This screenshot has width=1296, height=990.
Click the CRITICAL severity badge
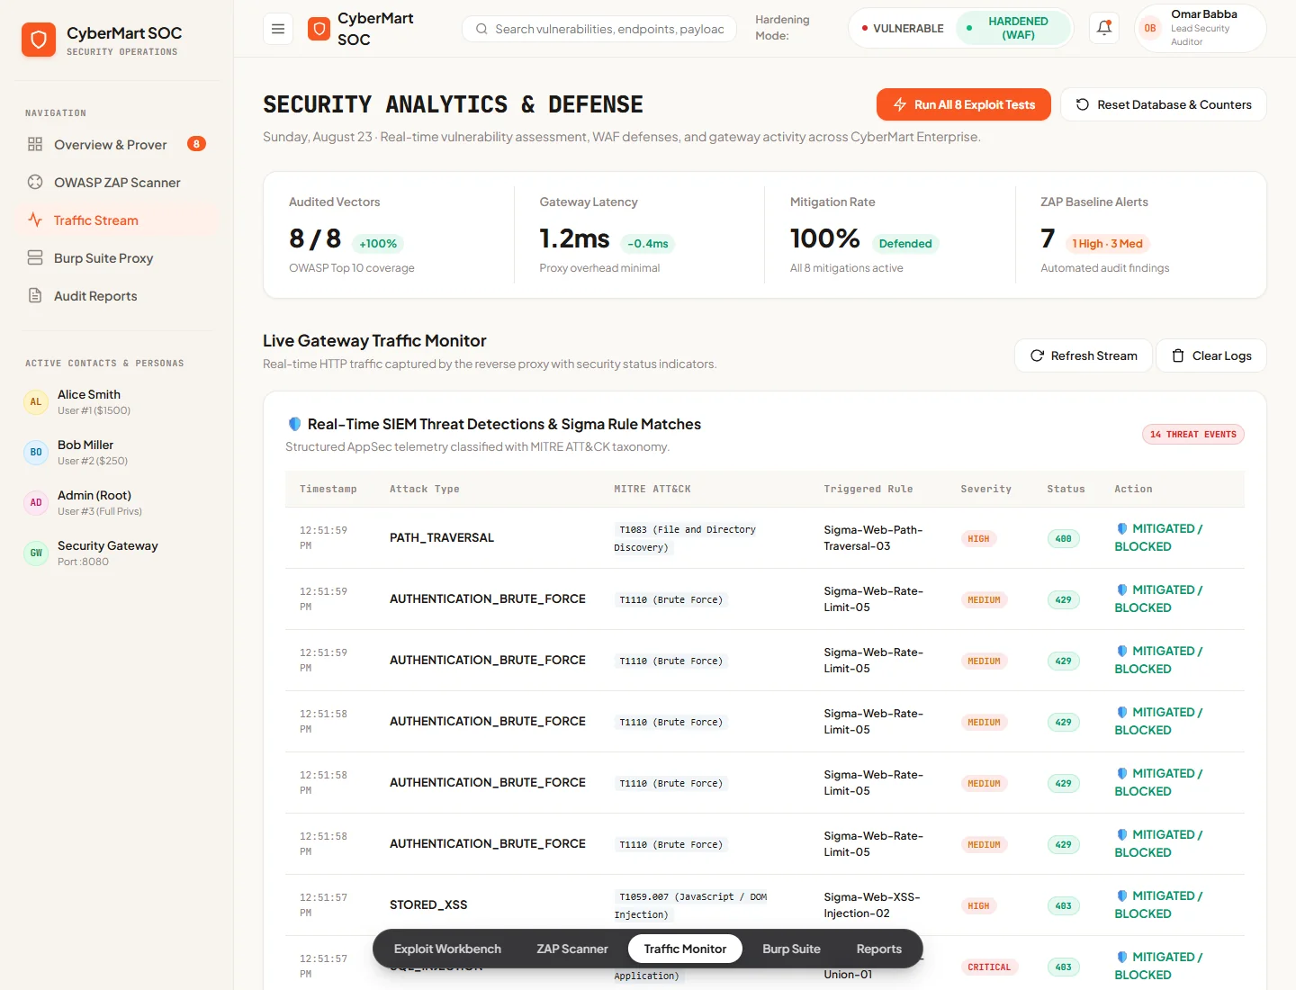click(989, 967)
